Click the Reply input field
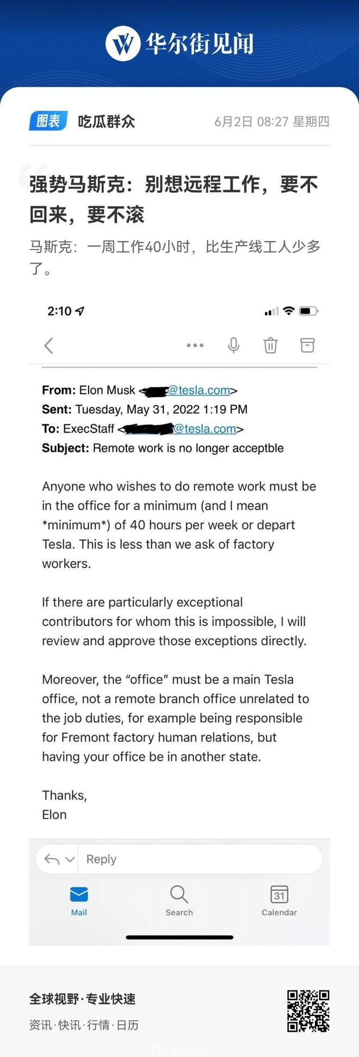 tap(201, 859)
